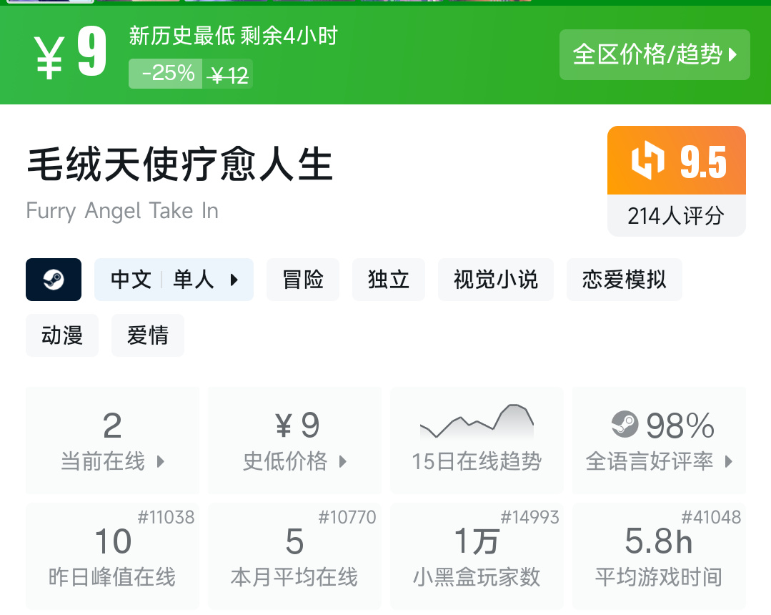771x615 pixels.
Task: Select the 视觉小说 genre tag
Action: 496,280
